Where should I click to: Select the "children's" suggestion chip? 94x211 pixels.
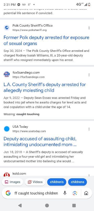click(57, 182)
